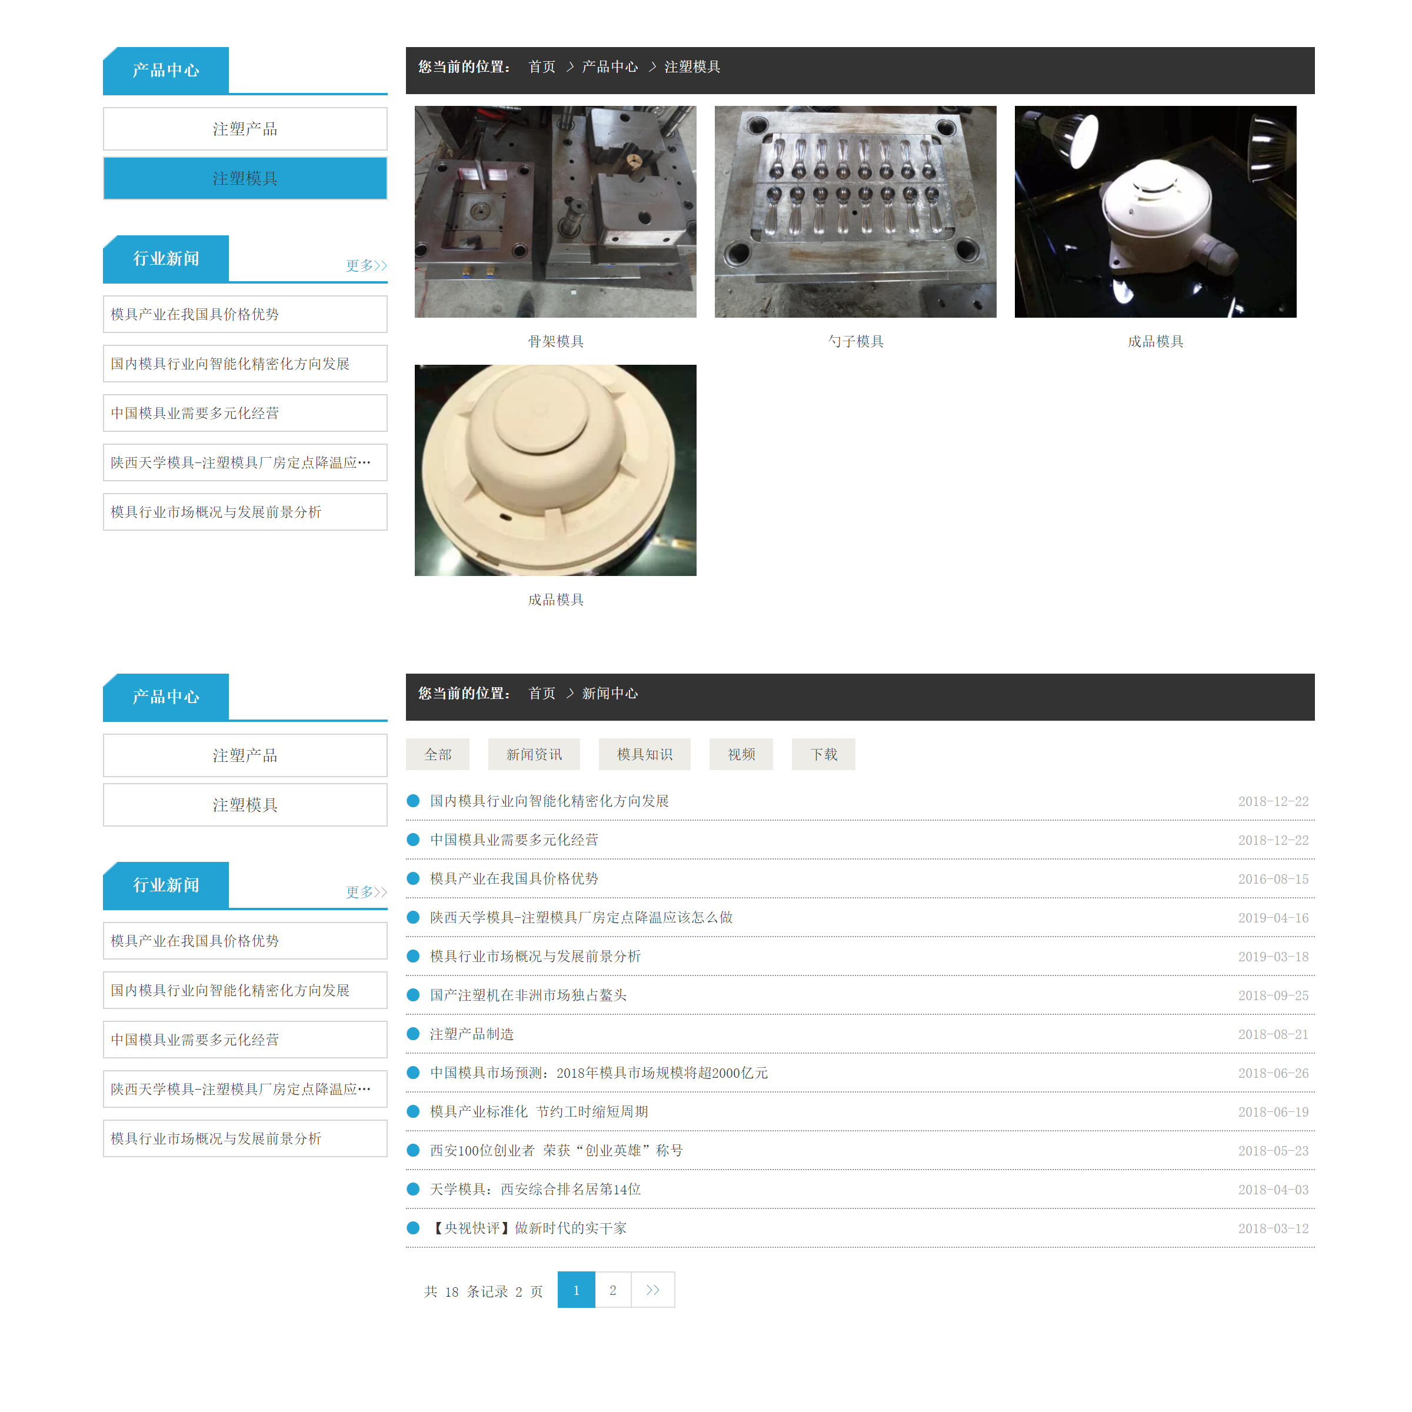Image resolution: width=1412 pixels, height=1412 pixels.
Task: Open 模具行业市场概况与发展前景分析 in lower sidebar news
Action: 245,1138
